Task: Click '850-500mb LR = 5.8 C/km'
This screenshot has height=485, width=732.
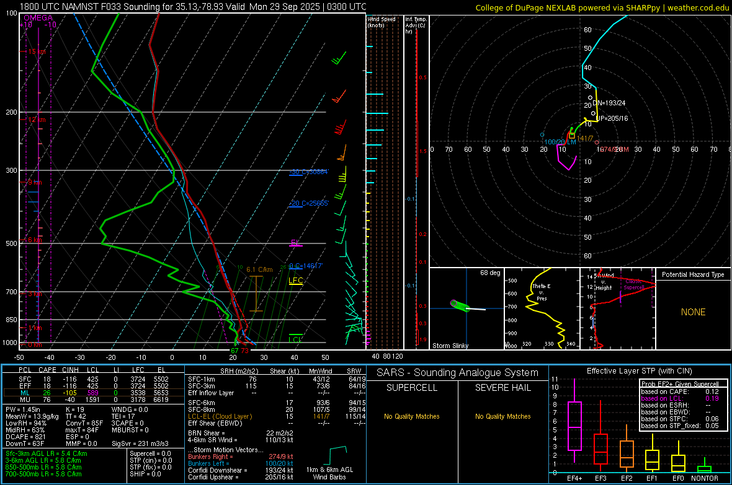Action: [x=43, y=467]
